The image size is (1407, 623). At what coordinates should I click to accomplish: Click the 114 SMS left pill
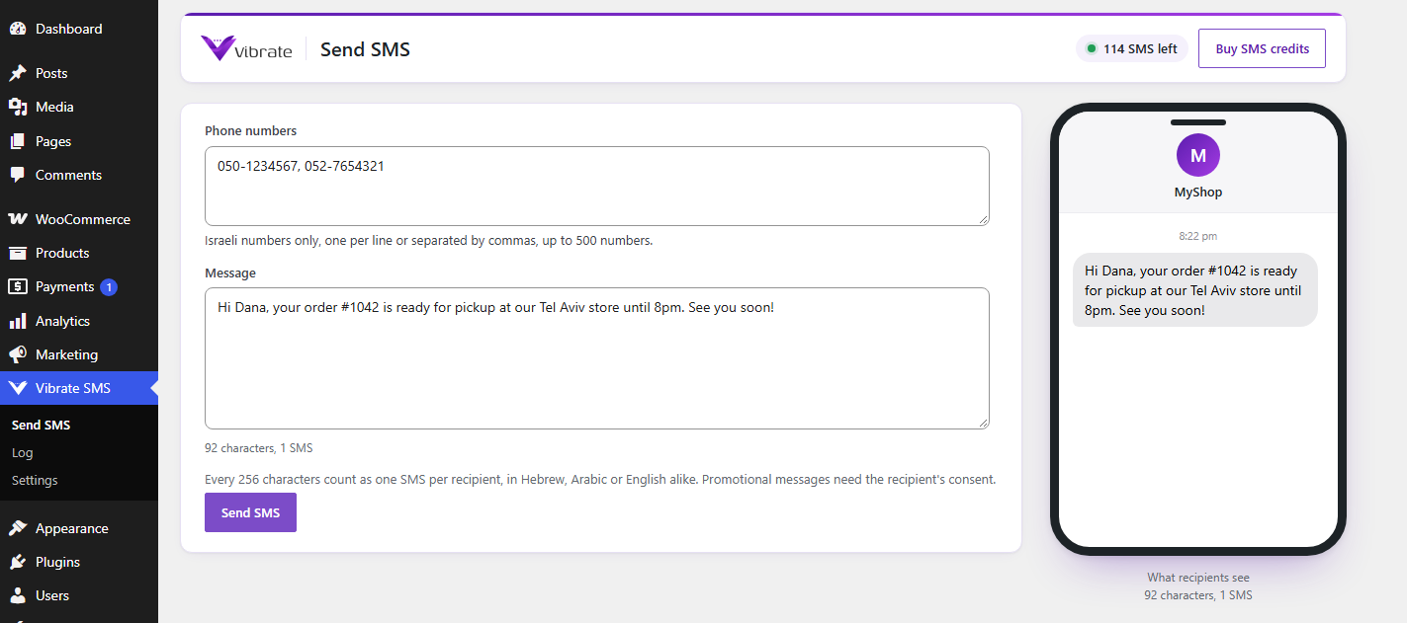pyautogui.click(x=1132, y=48)
